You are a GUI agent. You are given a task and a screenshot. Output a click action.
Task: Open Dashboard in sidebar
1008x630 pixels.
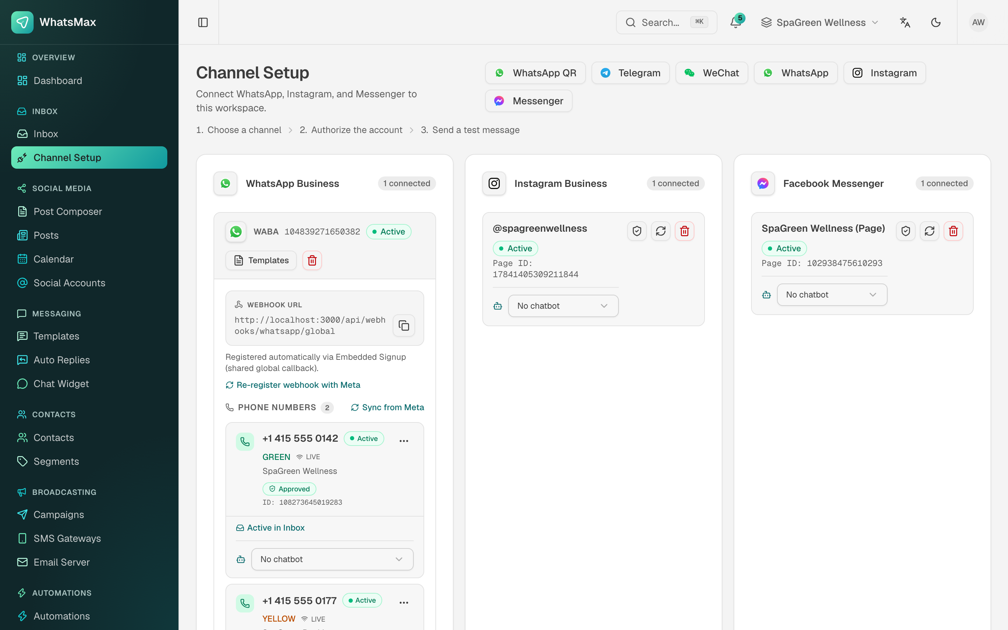coord(89,81)
